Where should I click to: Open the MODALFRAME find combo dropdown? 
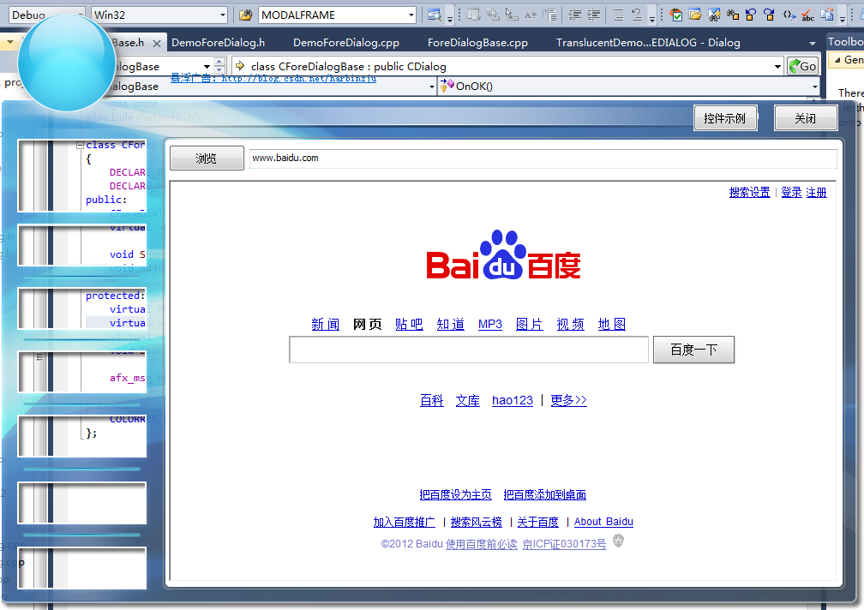[x=411, y=15]
